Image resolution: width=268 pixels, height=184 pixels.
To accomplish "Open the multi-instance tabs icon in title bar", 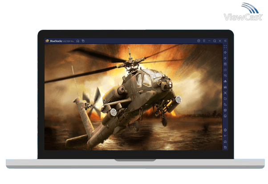I will [x=83, y=41].
